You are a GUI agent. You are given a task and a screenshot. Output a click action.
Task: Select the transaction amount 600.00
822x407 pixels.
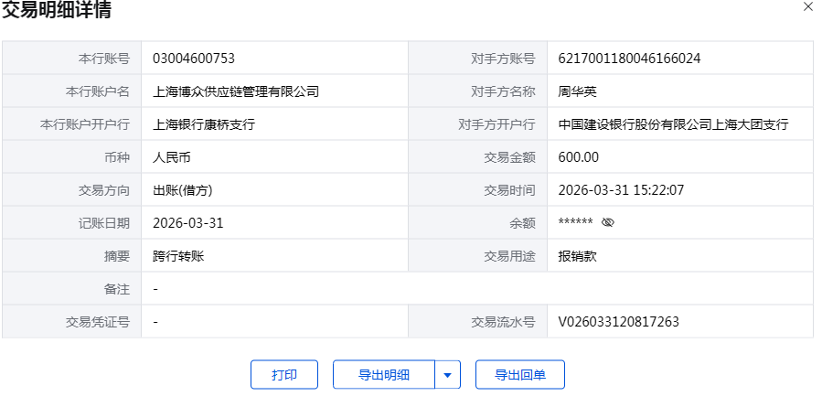point(578,157)
